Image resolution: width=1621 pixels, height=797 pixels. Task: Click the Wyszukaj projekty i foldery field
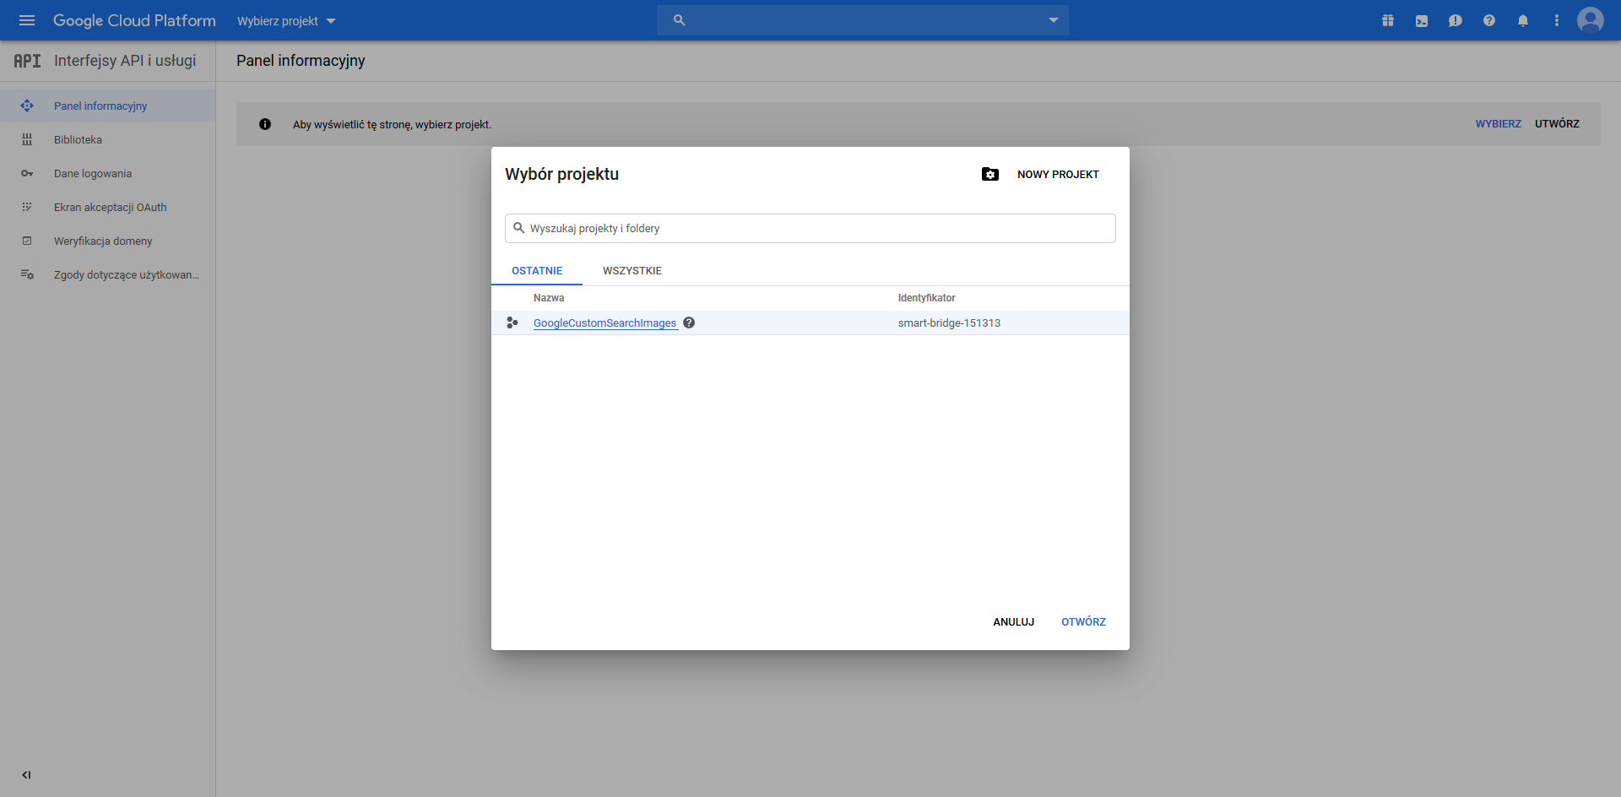point(810,228)
